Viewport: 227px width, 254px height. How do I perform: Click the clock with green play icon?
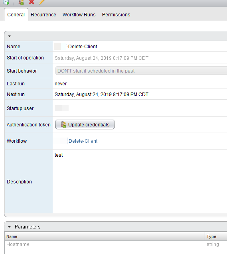[6, 2]
